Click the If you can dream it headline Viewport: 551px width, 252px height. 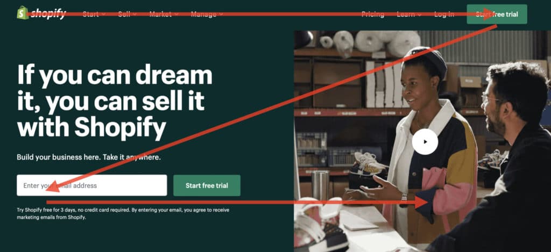click(x=115, y=102)
